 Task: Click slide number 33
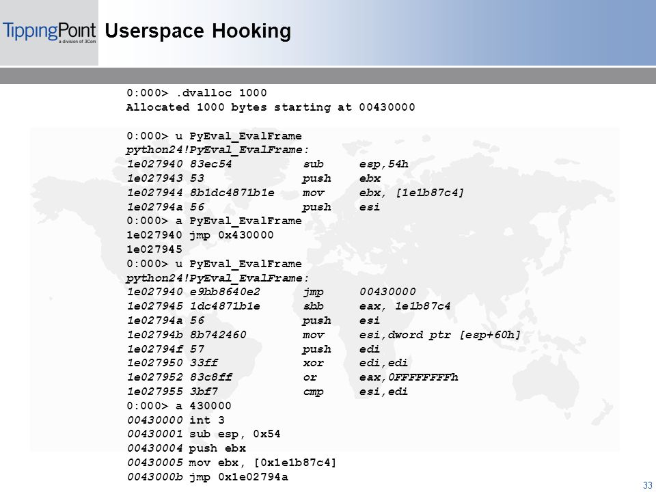(x=648, y=484)
